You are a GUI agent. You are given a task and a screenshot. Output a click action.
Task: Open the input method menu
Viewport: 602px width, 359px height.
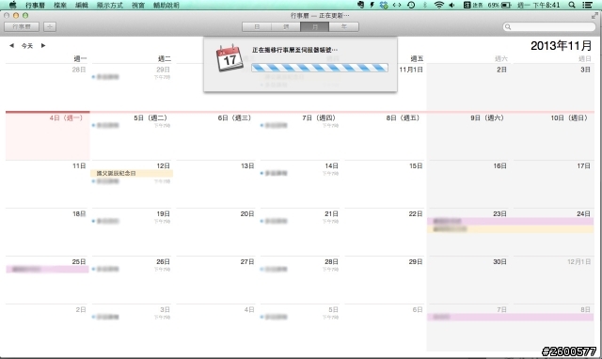tap(473, 5)
